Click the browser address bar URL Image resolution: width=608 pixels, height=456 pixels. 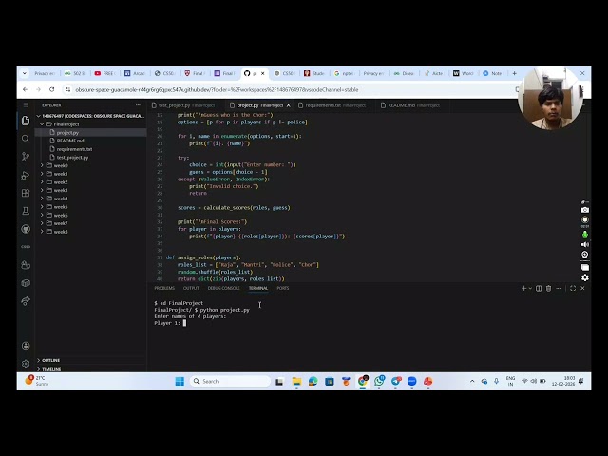[x=217, y=89]
